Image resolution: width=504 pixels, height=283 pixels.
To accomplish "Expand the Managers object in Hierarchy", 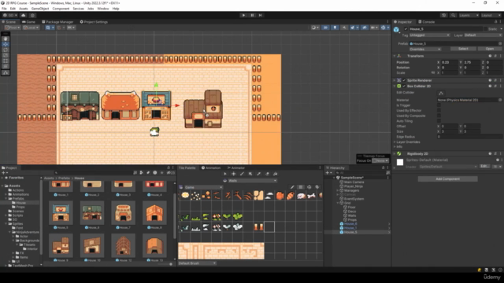I will 338,190.
